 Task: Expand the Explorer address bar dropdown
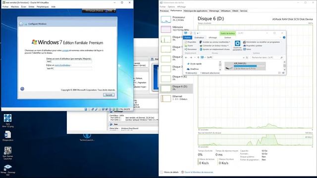(x=243, y=57)
